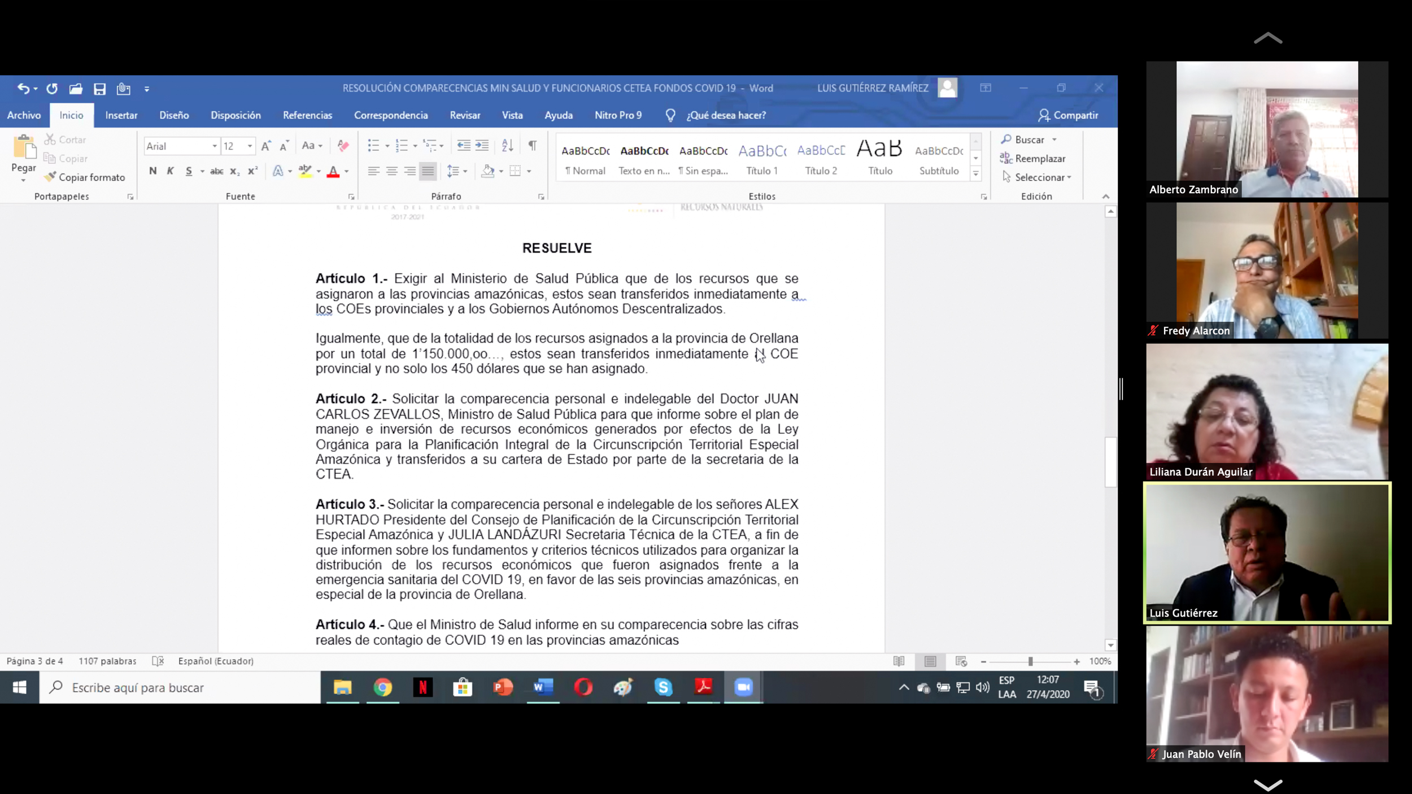
Task: Switch to the Insertar tab
Action: [x=121, y=115]
